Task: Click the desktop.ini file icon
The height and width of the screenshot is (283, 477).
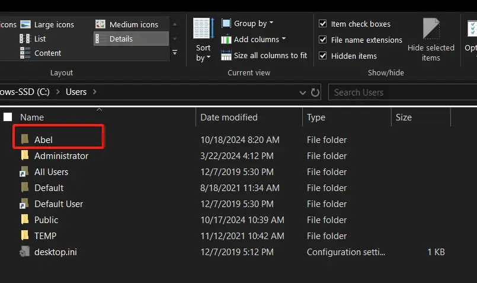Action: click(25, 252)
